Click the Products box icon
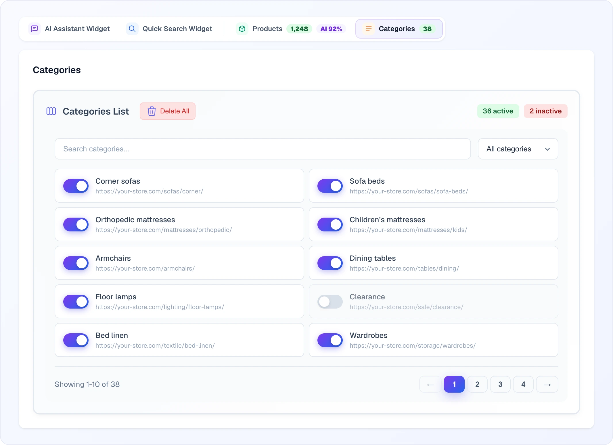This screenshot has width=613, height=445. (x=242, y=29)
